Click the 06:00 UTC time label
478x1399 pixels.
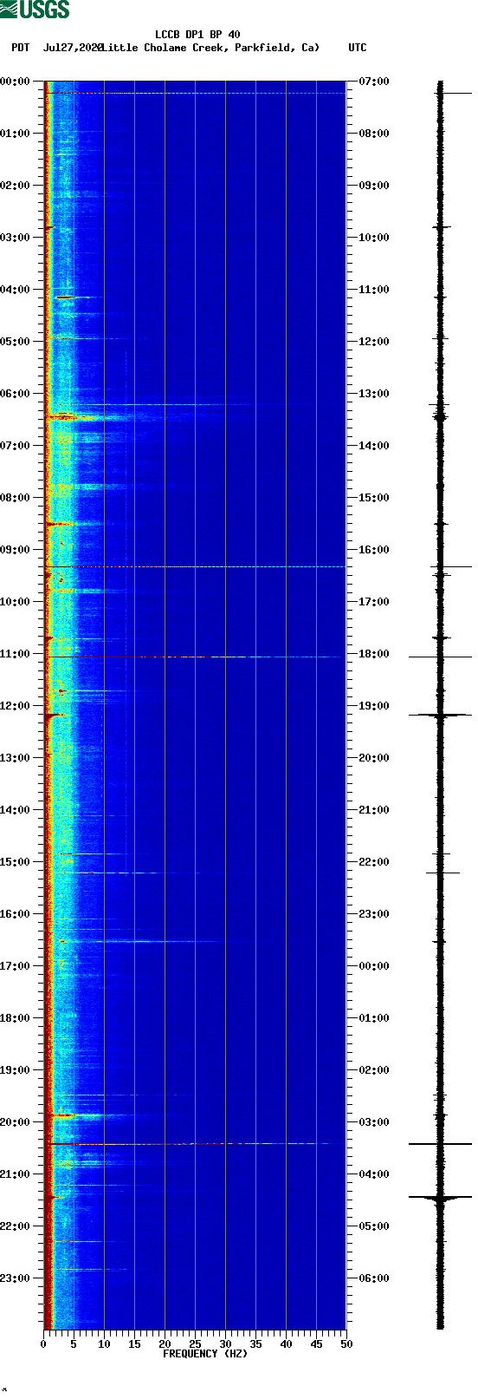[x=374, y=1278]
